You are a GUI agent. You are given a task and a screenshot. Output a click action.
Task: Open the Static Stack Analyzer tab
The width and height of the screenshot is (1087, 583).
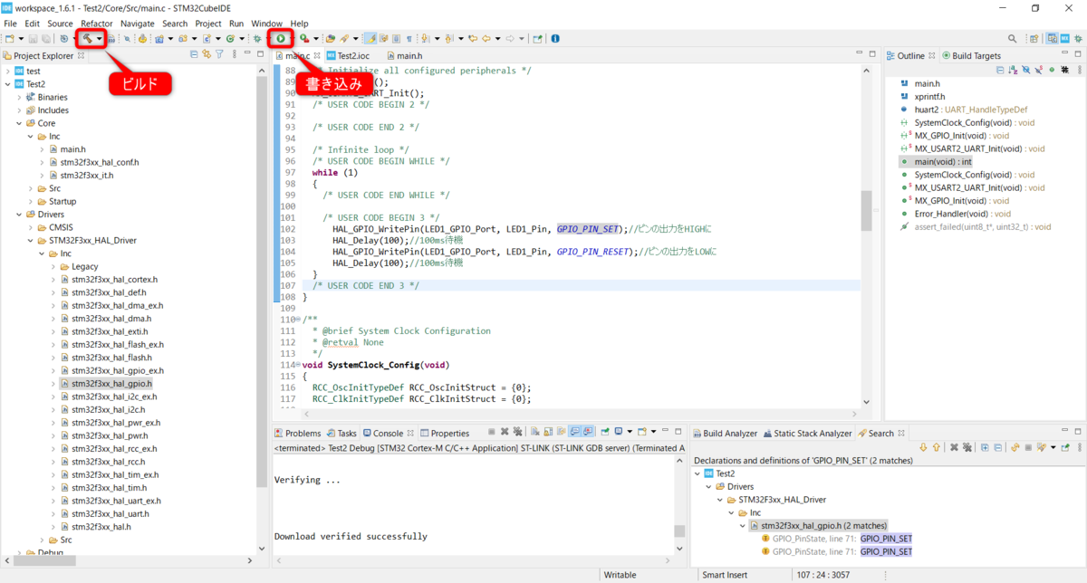pos(807,433)
